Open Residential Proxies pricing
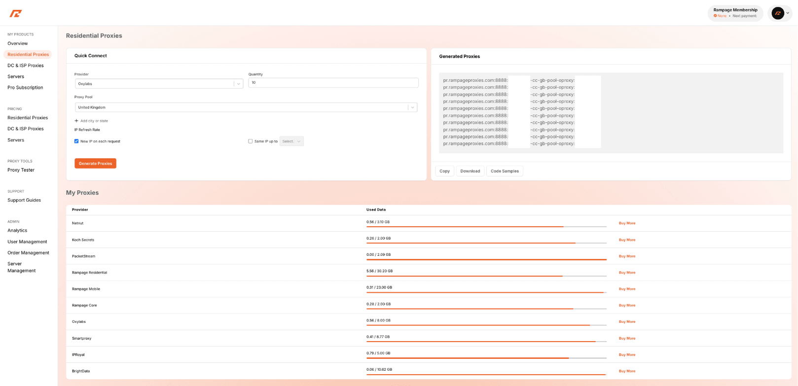Image resolution: width=798 pixels, height=386 pixels. tap(28, 118)
